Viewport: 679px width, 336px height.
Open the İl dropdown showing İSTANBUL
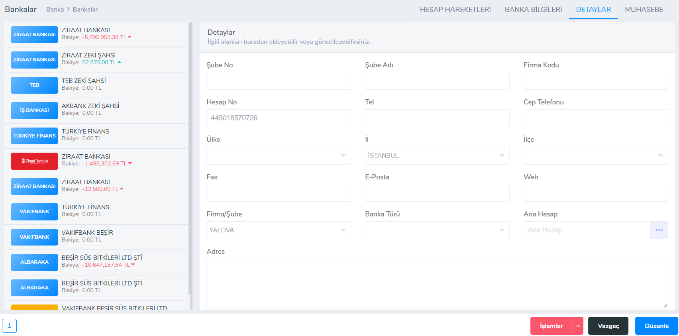click(437, 155)
